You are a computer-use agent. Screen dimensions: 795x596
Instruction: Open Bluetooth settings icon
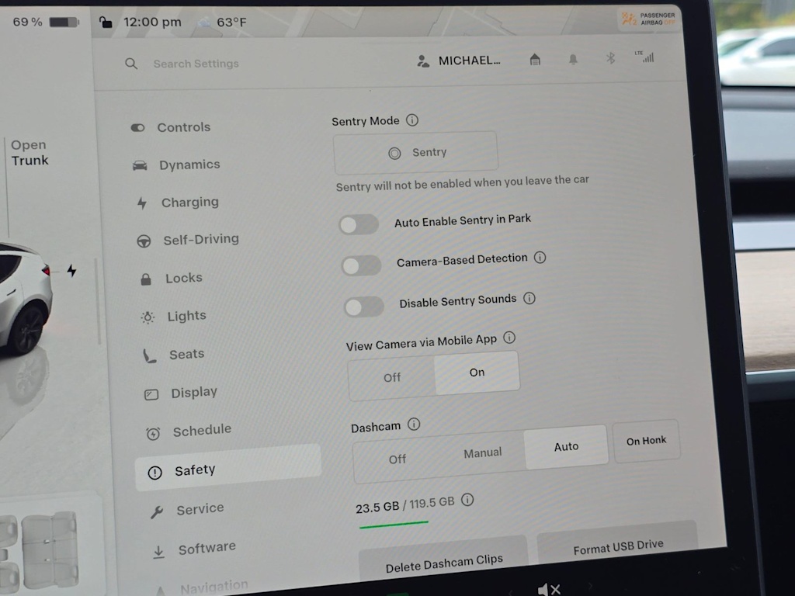(610, 58)
